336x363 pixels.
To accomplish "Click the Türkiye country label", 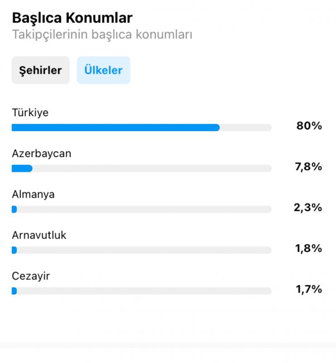I will (30, 113).
